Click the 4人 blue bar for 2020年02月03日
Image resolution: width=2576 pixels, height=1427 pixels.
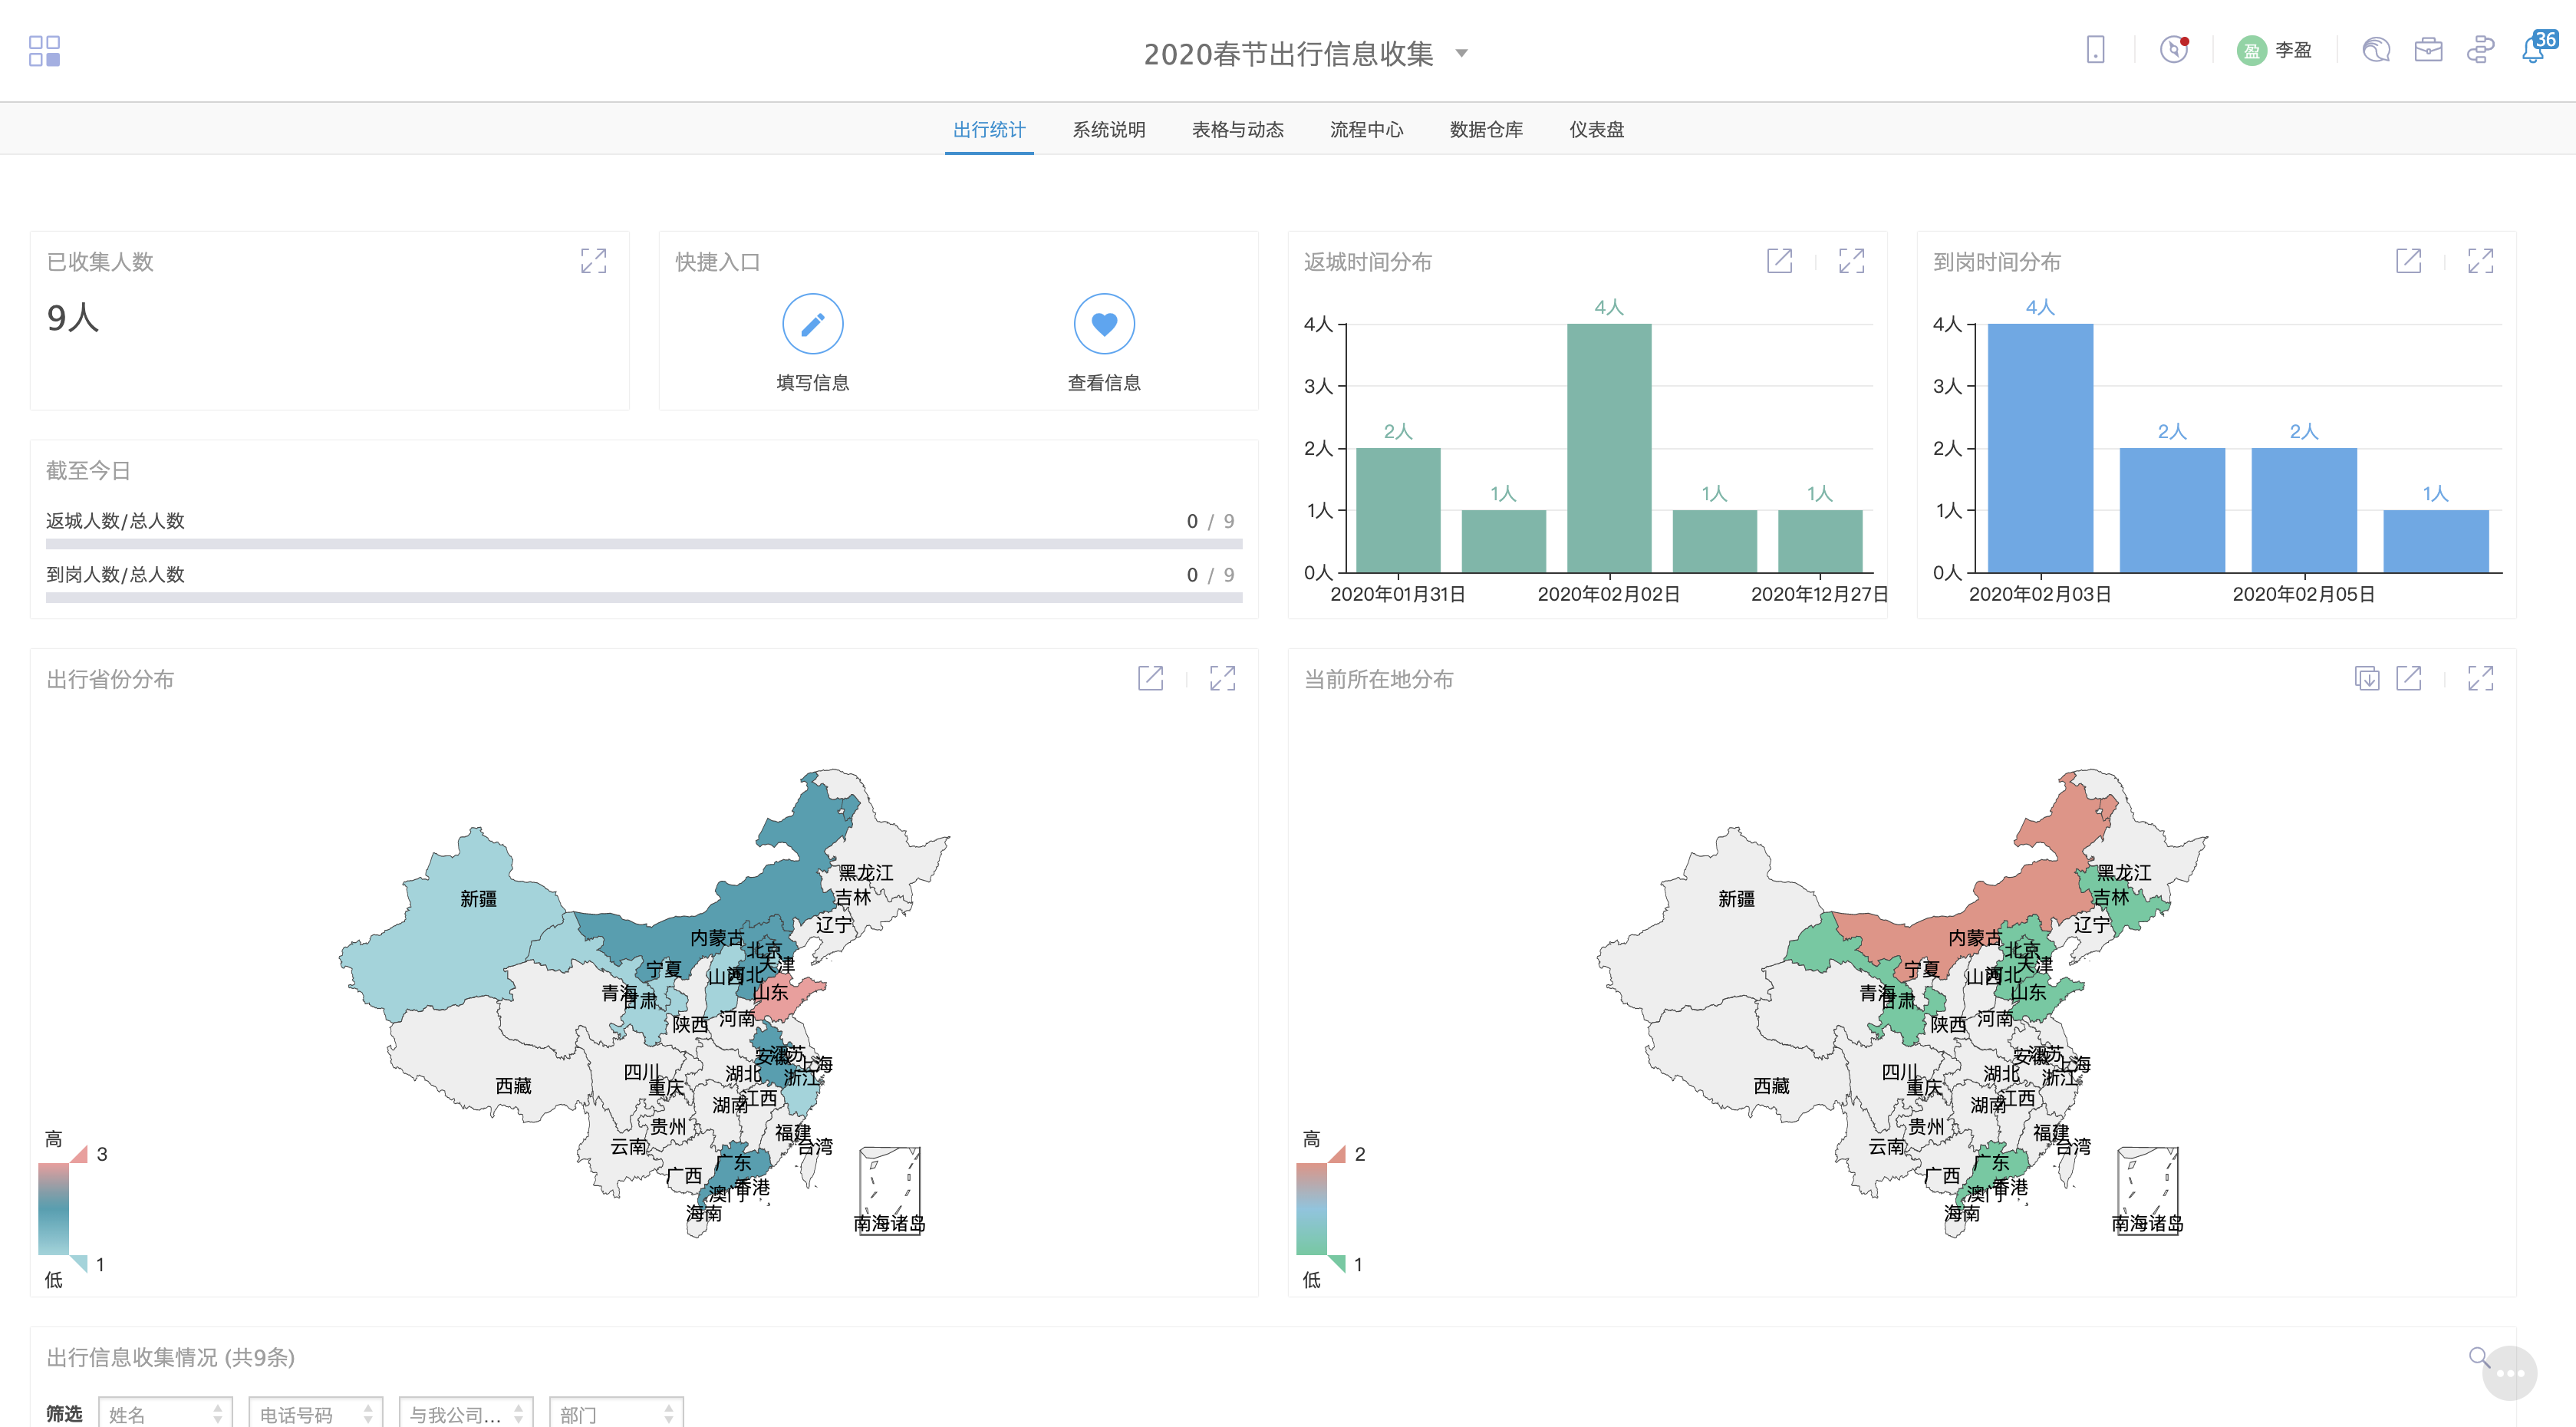point(2040,447)
